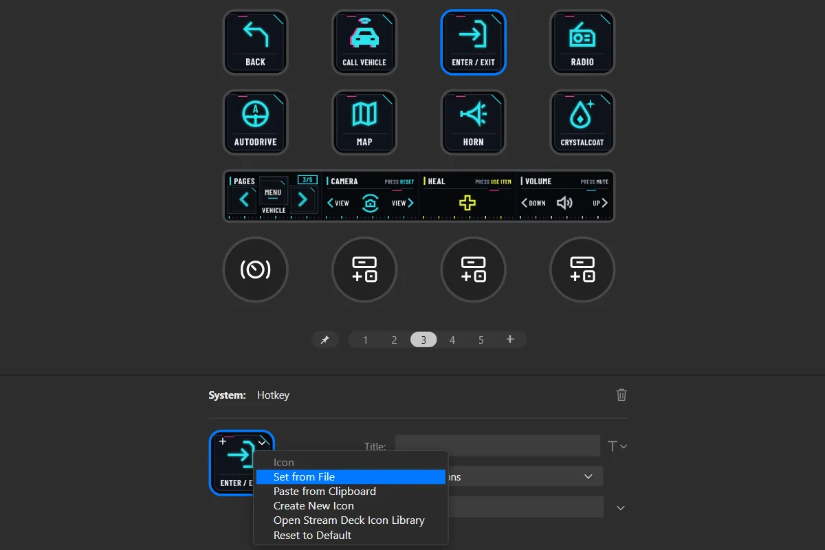825x550 pixels.
Task: Switch to page 3
Action: pos(423,340)
